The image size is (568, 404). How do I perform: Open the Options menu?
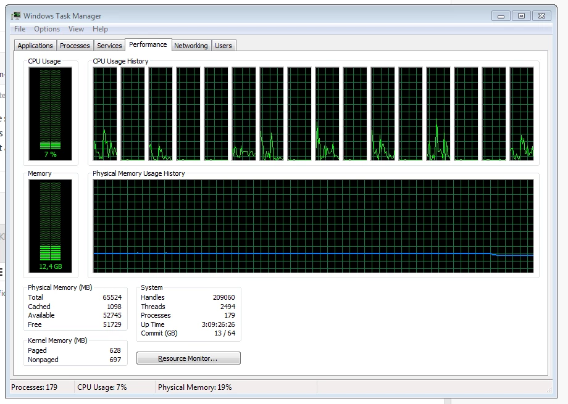click(x=47, y=29)
